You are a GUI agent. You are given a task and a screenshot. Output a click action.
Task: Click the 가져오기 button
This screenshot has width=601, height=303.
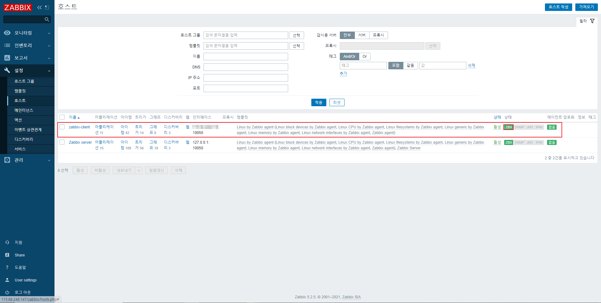(586, 7)
